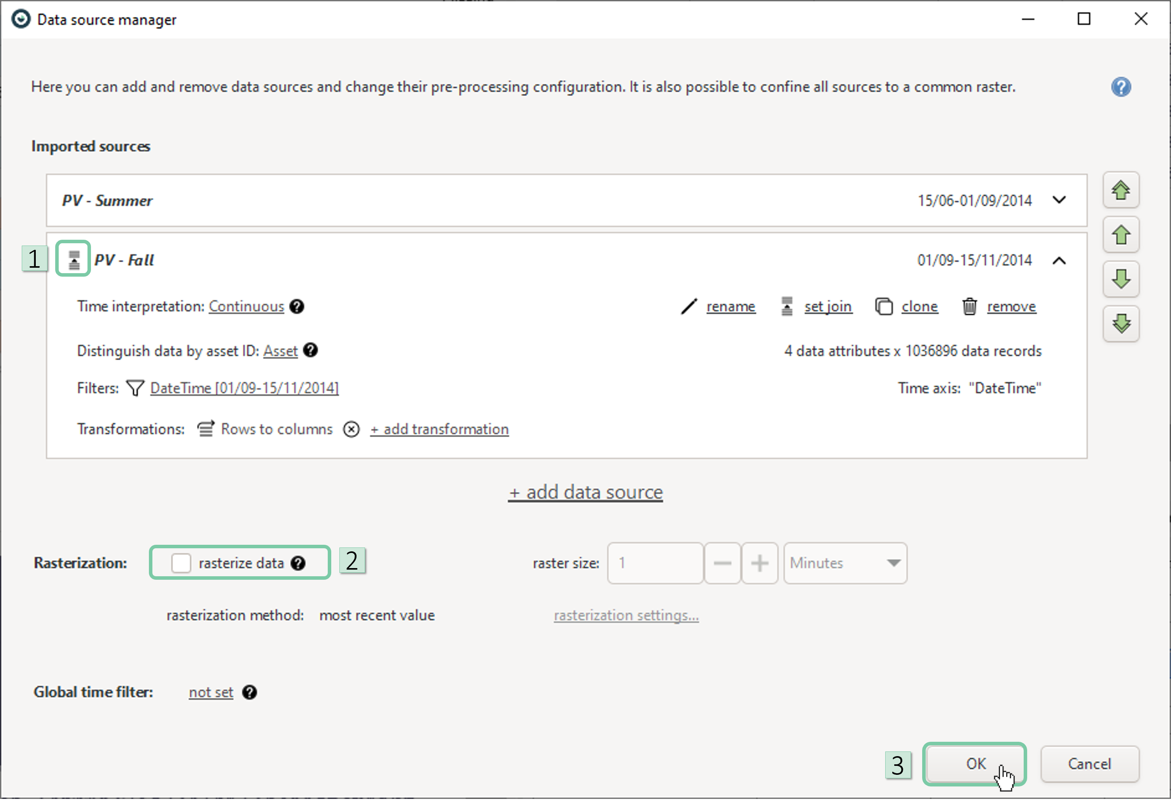Maximize the Data source manager window
The height and width of the screenshot is (802, 1171).
click(x=1084, y=19)
